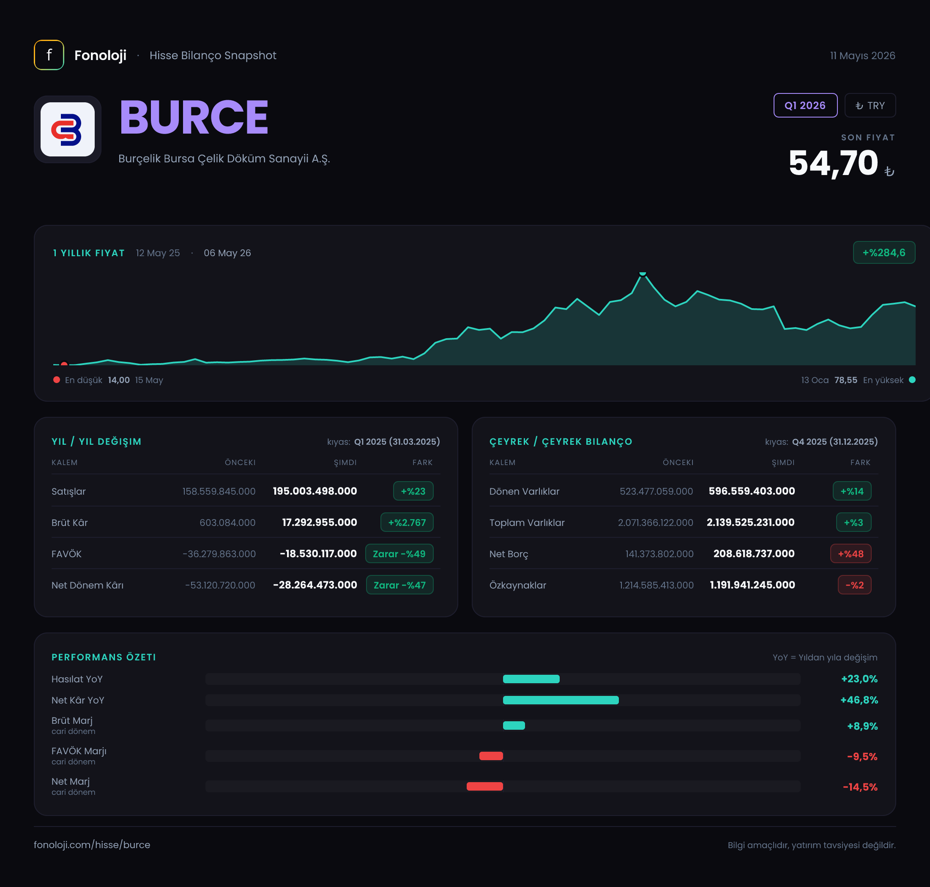Click the '06 May 26' end date
Screen dimensions: 930x887
pos(227,253)
